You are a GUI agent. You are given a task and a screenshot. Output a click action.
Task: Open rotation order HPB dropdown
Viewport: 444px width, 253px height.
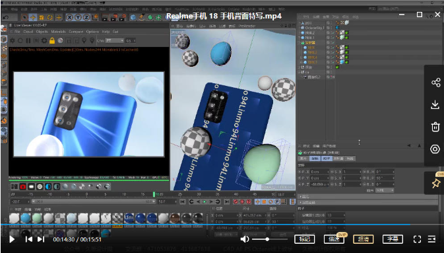(385, 190)
